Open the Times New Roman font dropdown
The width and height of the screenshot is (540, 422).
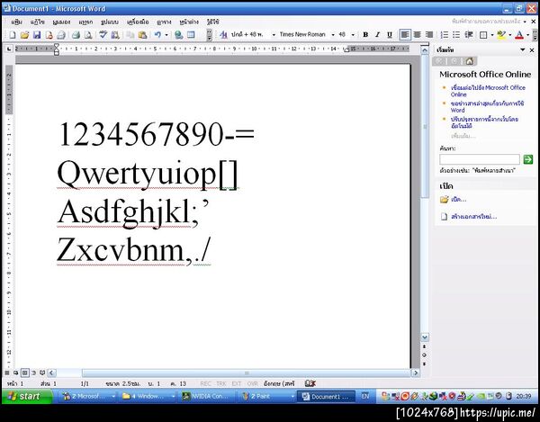click(333, 35)
